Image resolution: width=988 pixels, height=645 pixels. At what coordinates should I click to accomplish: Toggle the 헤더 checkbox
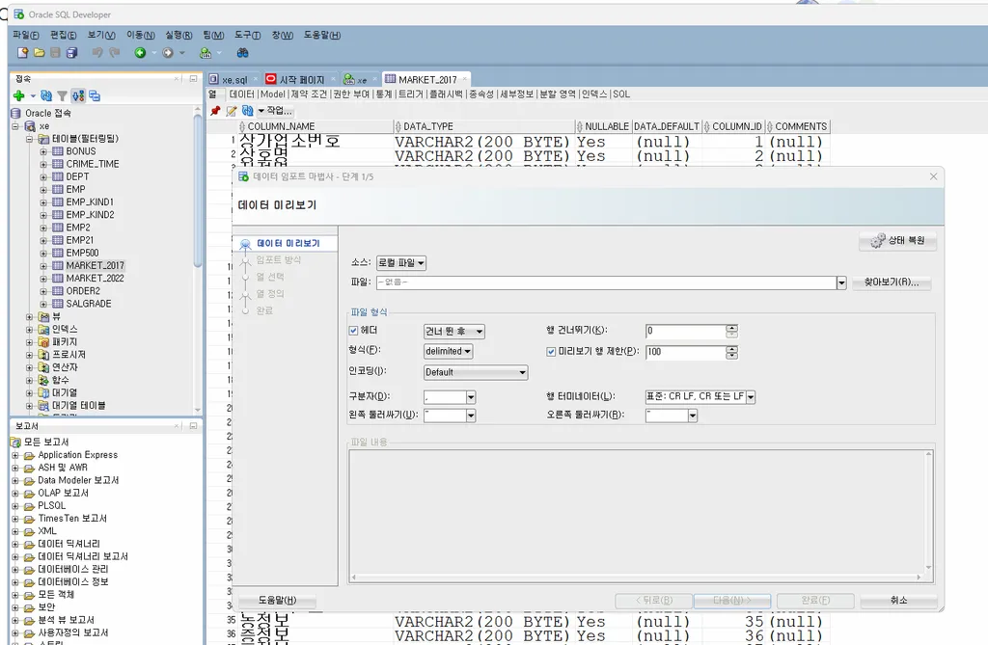click(x=353, y=331)
